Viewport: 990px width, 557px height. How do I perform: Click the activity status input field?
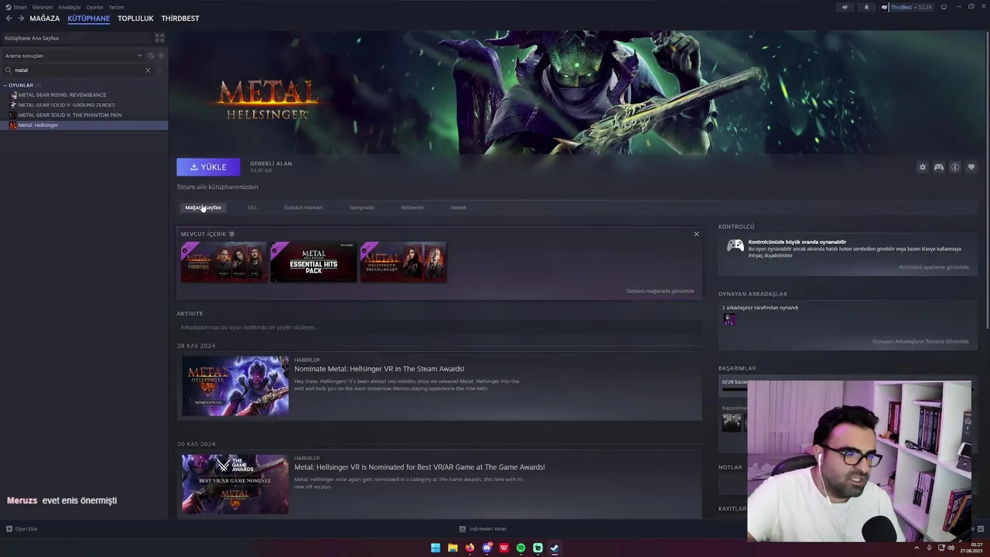click(439, 327)
